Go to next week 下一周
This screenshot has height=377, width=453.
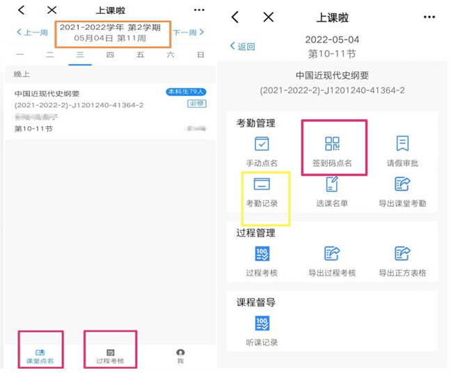(x=189, y=32)
